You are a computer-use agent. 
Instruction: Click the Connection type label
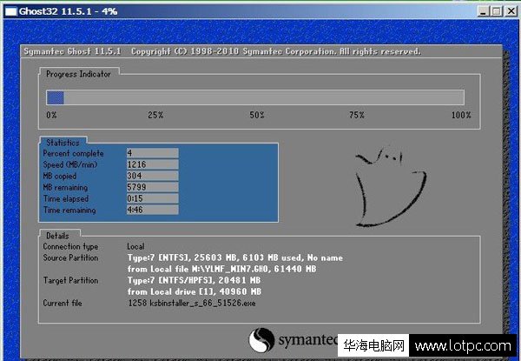70,246
